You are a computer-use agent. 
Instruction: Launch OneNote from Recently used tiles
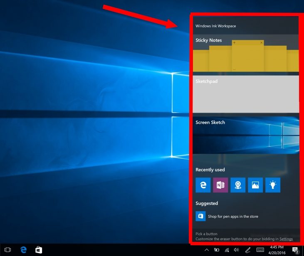pyautogui.click(x=220, y=185)
